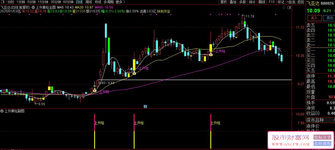Screen dimensions: 335x150
Task: Click the 标记 mark button
Action: click(281, 2)
